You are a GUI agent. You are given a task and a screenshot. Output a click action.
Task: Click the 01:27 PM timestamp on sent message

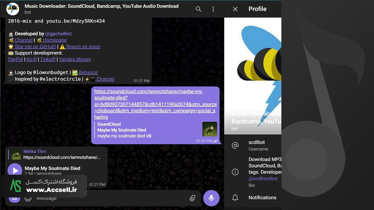pos(204,141)
